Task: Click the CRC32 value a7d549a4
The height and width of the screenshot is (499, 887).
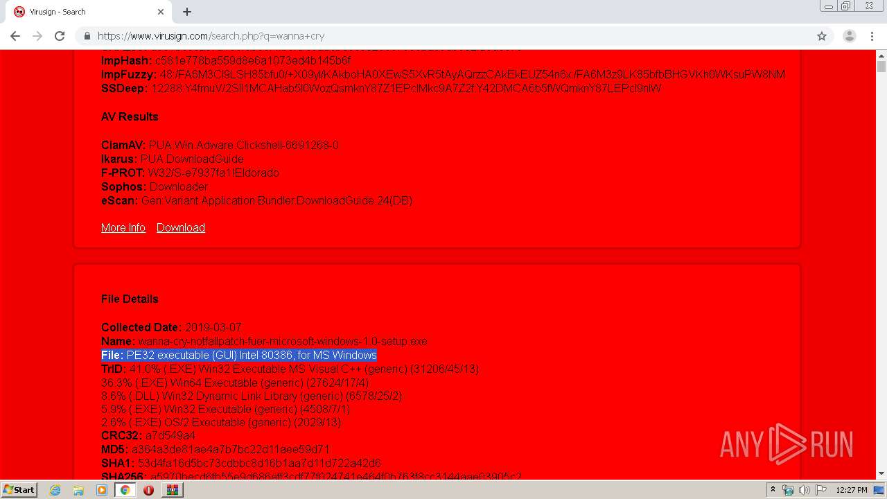Action: (170, 435)
